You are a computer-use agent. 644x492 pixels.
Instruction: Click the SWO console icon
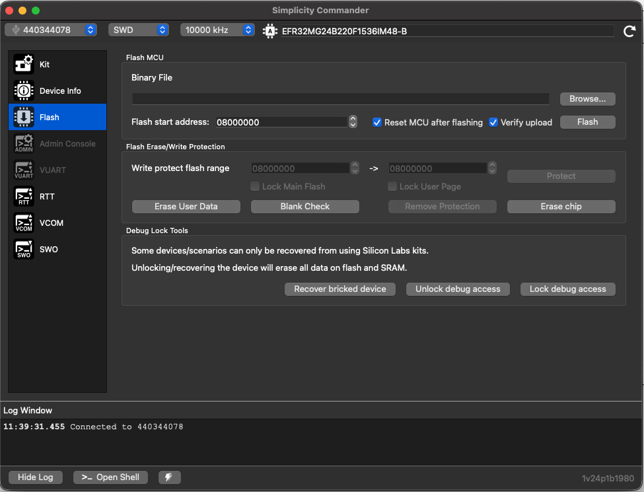[24, 249]
